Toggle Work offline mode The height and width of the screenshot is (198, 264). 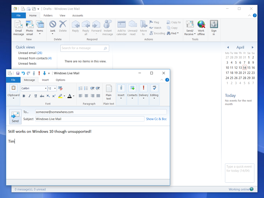[201, 28]
